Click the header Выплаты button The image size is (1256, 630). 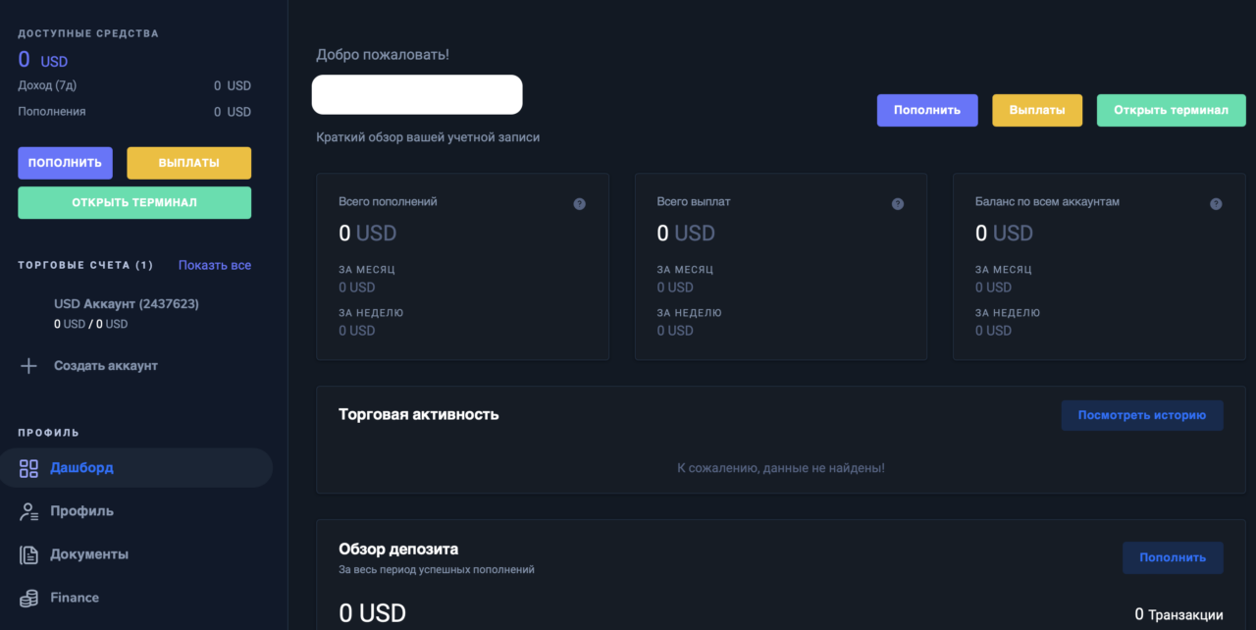pyautogui.click(x=1037, y=110)
